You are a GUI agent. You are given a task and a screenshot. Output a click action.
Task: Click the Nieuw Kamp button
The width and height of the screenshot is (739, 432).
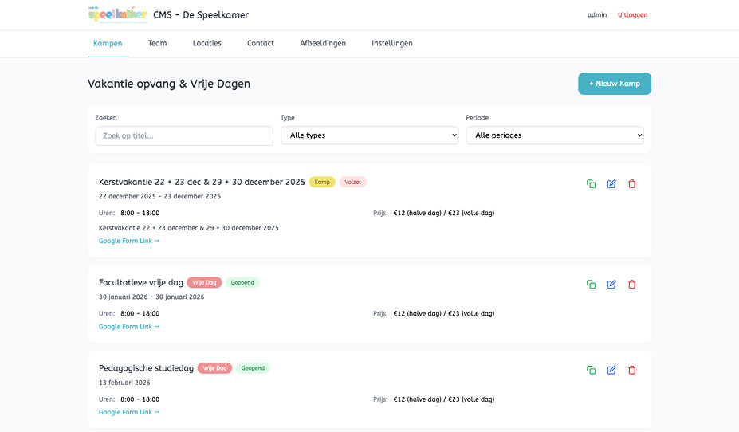[615, 84]
